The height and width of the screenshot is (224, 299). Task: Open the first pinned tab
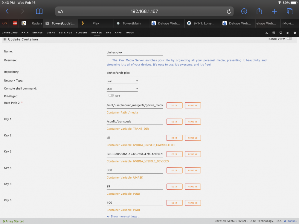coord(4,23)
